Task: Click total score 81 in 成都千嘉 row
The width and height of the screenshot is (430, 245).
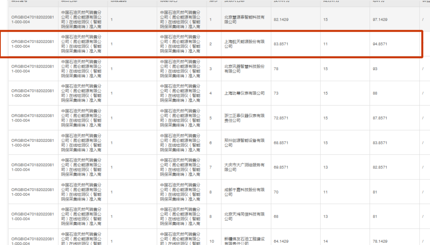Action: pos(375,192)
